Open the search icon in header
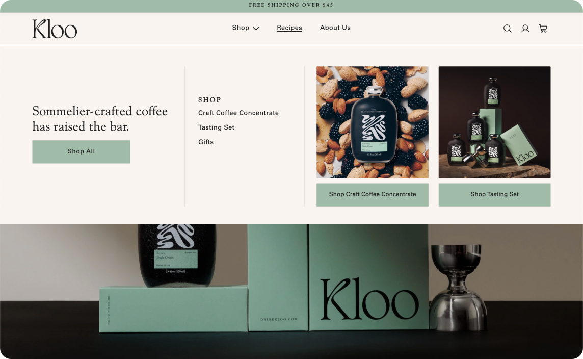This screenshot has width=583, height=359. coord(507,29)
